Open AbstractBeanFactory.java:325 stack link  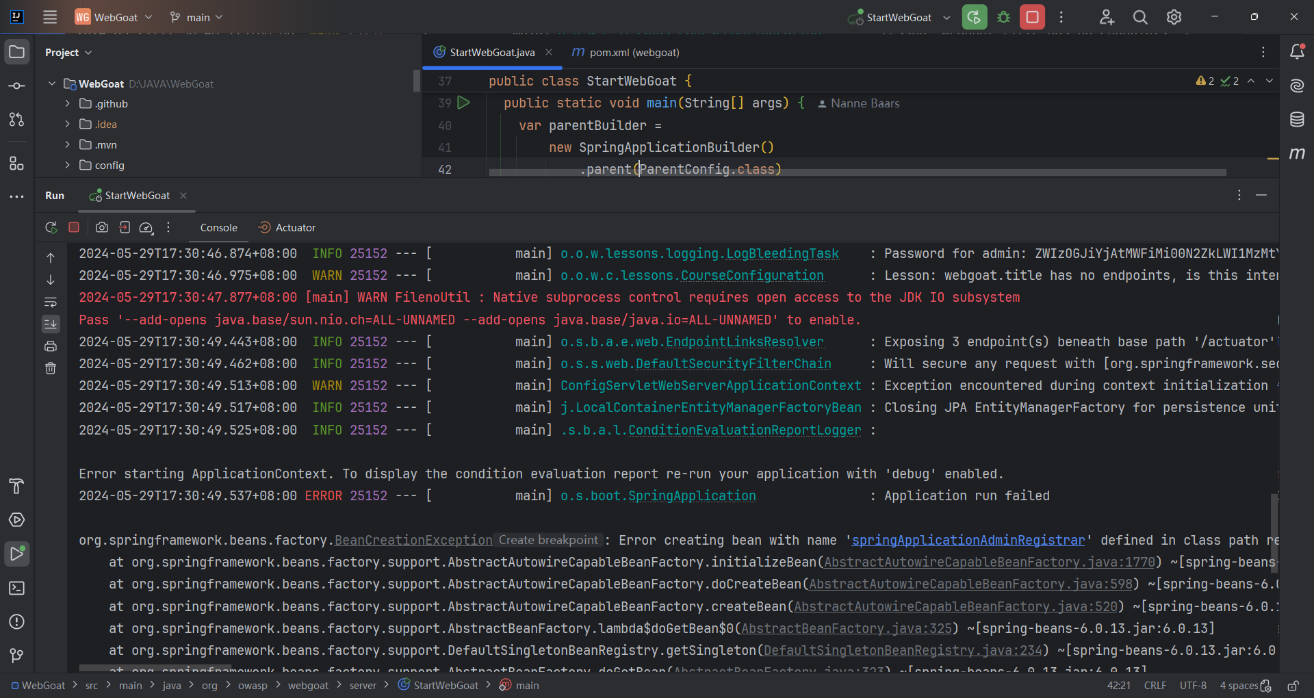pos(847,629)
